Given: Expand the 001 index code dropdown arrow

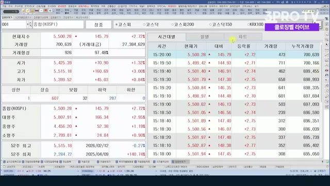Looking at the screenshot, I should (x=27, y=24).
